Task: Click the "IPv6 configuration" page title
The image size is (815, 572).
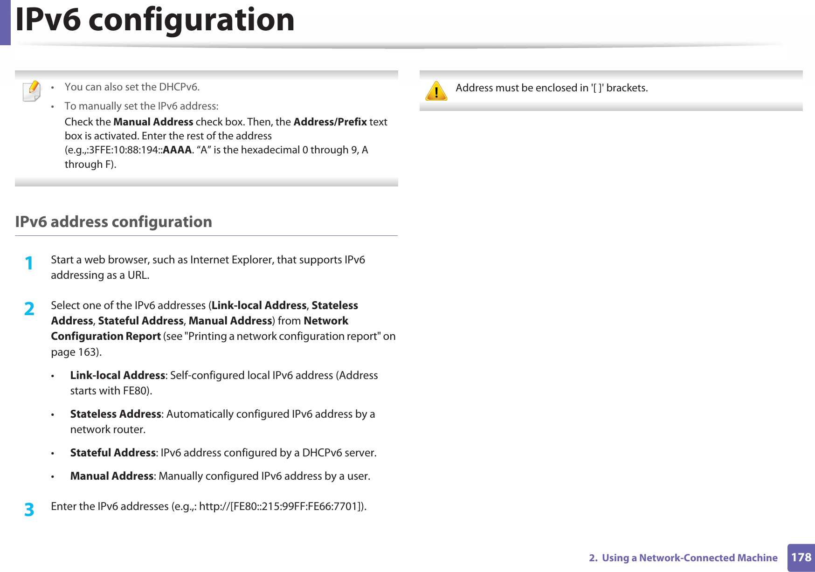Action: 155,20
